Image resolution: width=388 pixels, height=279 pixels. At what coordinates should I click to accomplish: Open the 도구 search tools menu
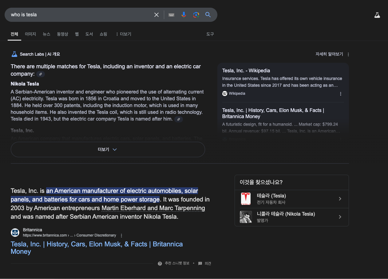[x=210, y=34]
